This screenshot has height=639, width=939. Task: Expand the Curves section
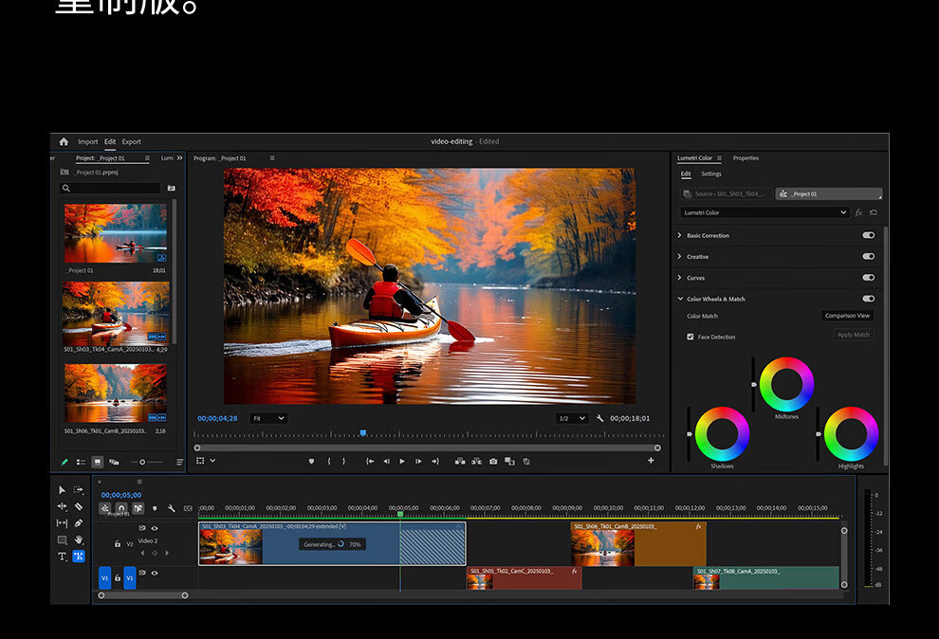pyautogui.click(x=680, y=278)
